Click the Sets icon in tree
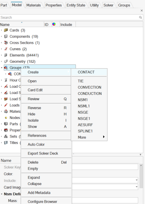Viewport: 145px width, 204px height. tap(6, 136)
